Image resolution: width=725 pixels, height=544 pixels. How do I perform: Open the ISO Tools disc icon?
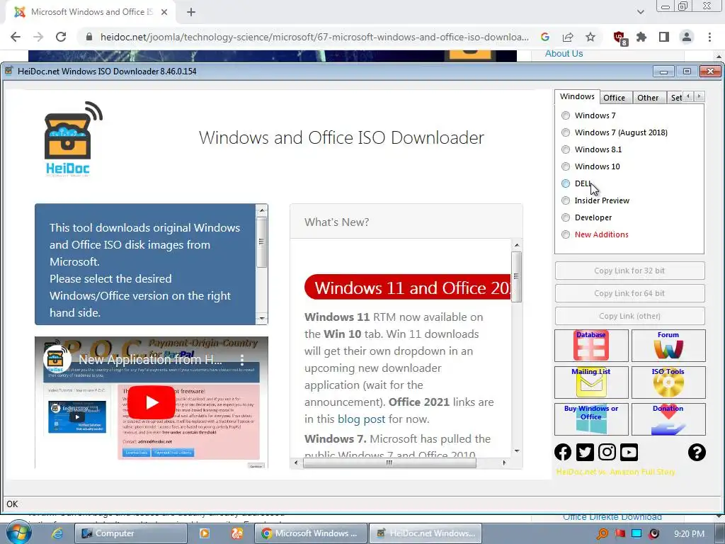[x=668, y=382]
